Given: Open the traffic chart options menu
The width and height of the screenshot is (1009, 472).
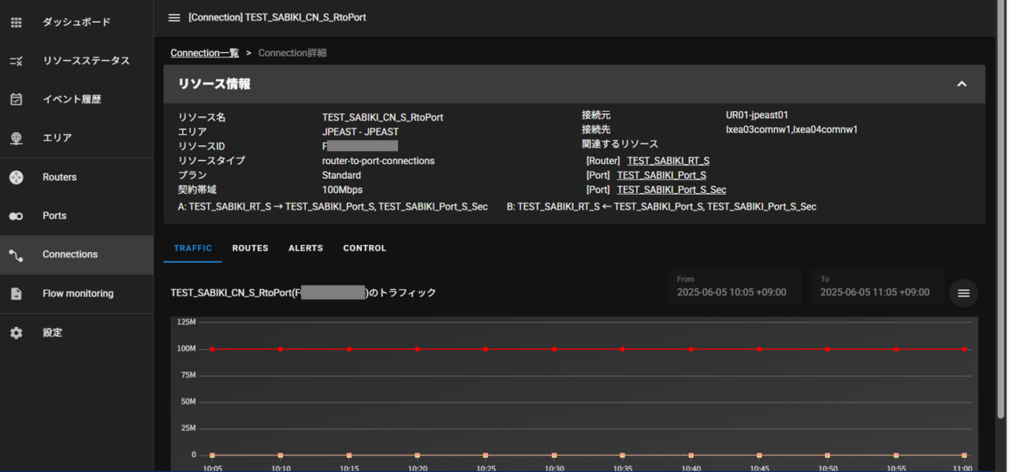Looking at the screenshot, I should coord(963,293).
